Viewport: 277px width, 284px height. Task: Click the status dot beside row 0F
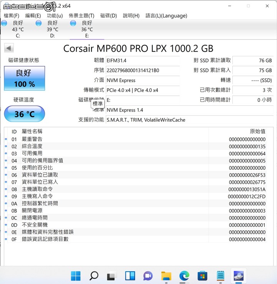[6, 239]
